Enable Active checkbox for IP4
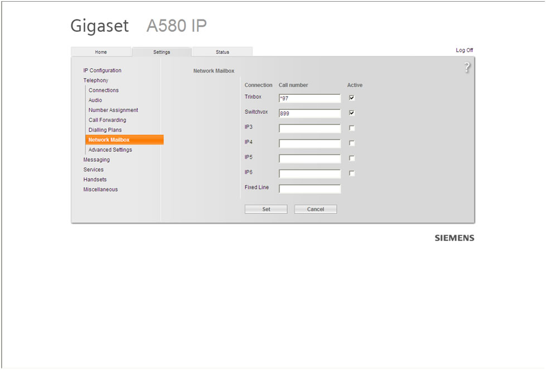546x370 pixels. [352, 143]
